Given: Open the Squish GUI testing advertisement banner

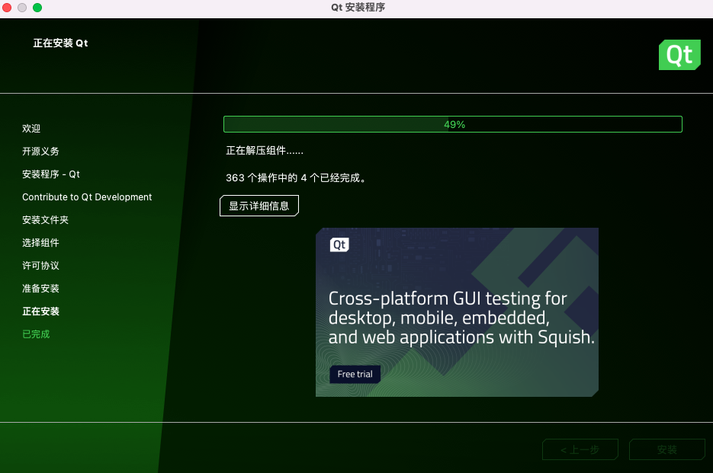Looking at the screenshot, I should click(x=457, y=312).
